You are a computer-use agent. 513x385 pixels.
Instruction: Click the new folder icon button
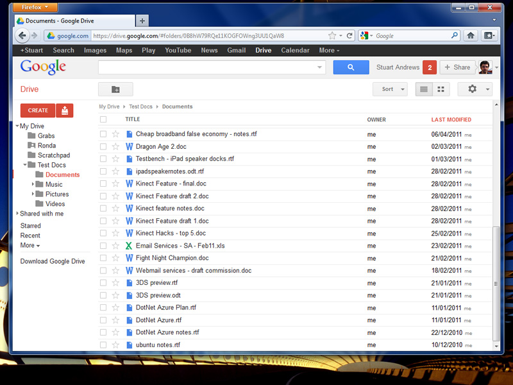tap(115, 89)
